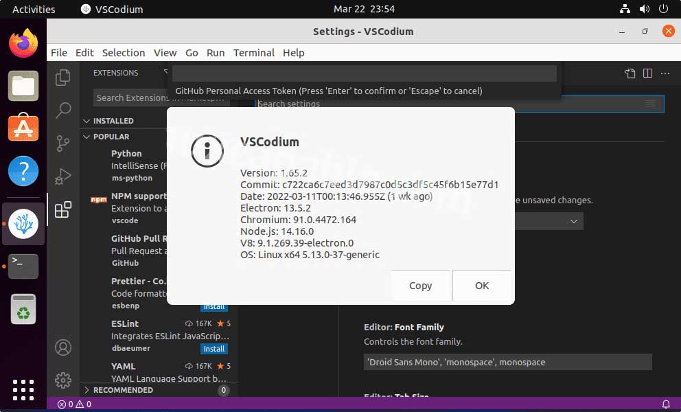Open the Explorer view in activity bar

pyautogui.click(x=63, y=78)
